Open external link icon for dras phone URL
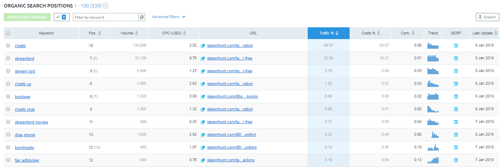 click(x=203, y=135)
